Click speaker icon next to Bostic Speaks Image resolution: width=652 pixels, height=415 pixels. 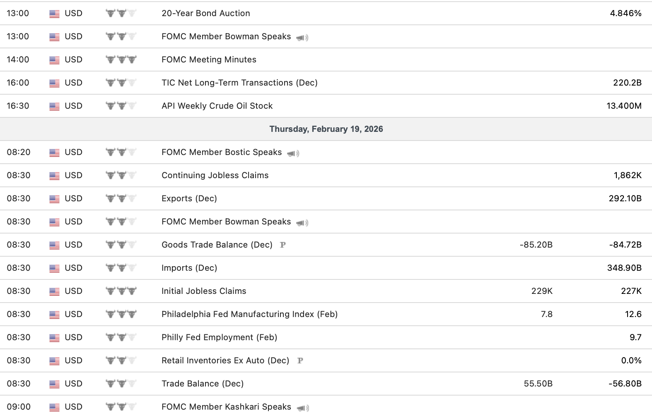click(x=293, y=153)
